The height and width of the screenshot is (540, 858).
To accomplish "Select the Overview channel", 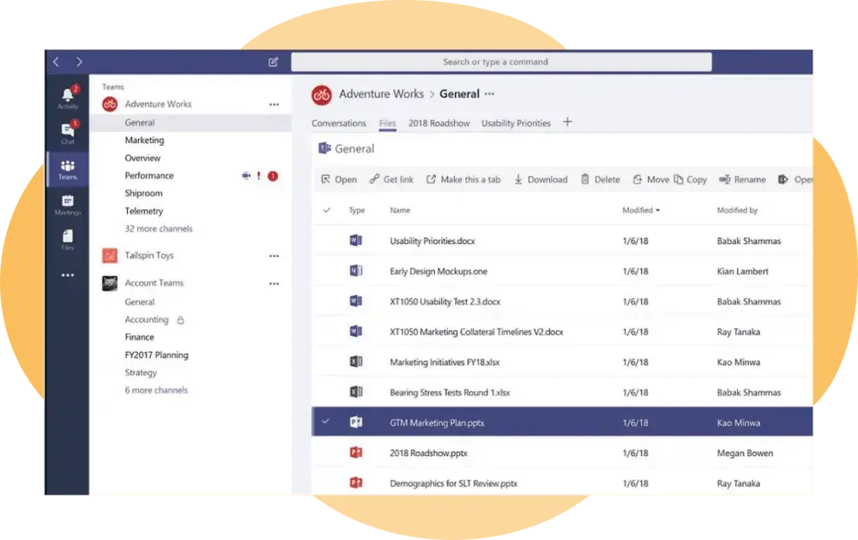I will coord(142,158).
